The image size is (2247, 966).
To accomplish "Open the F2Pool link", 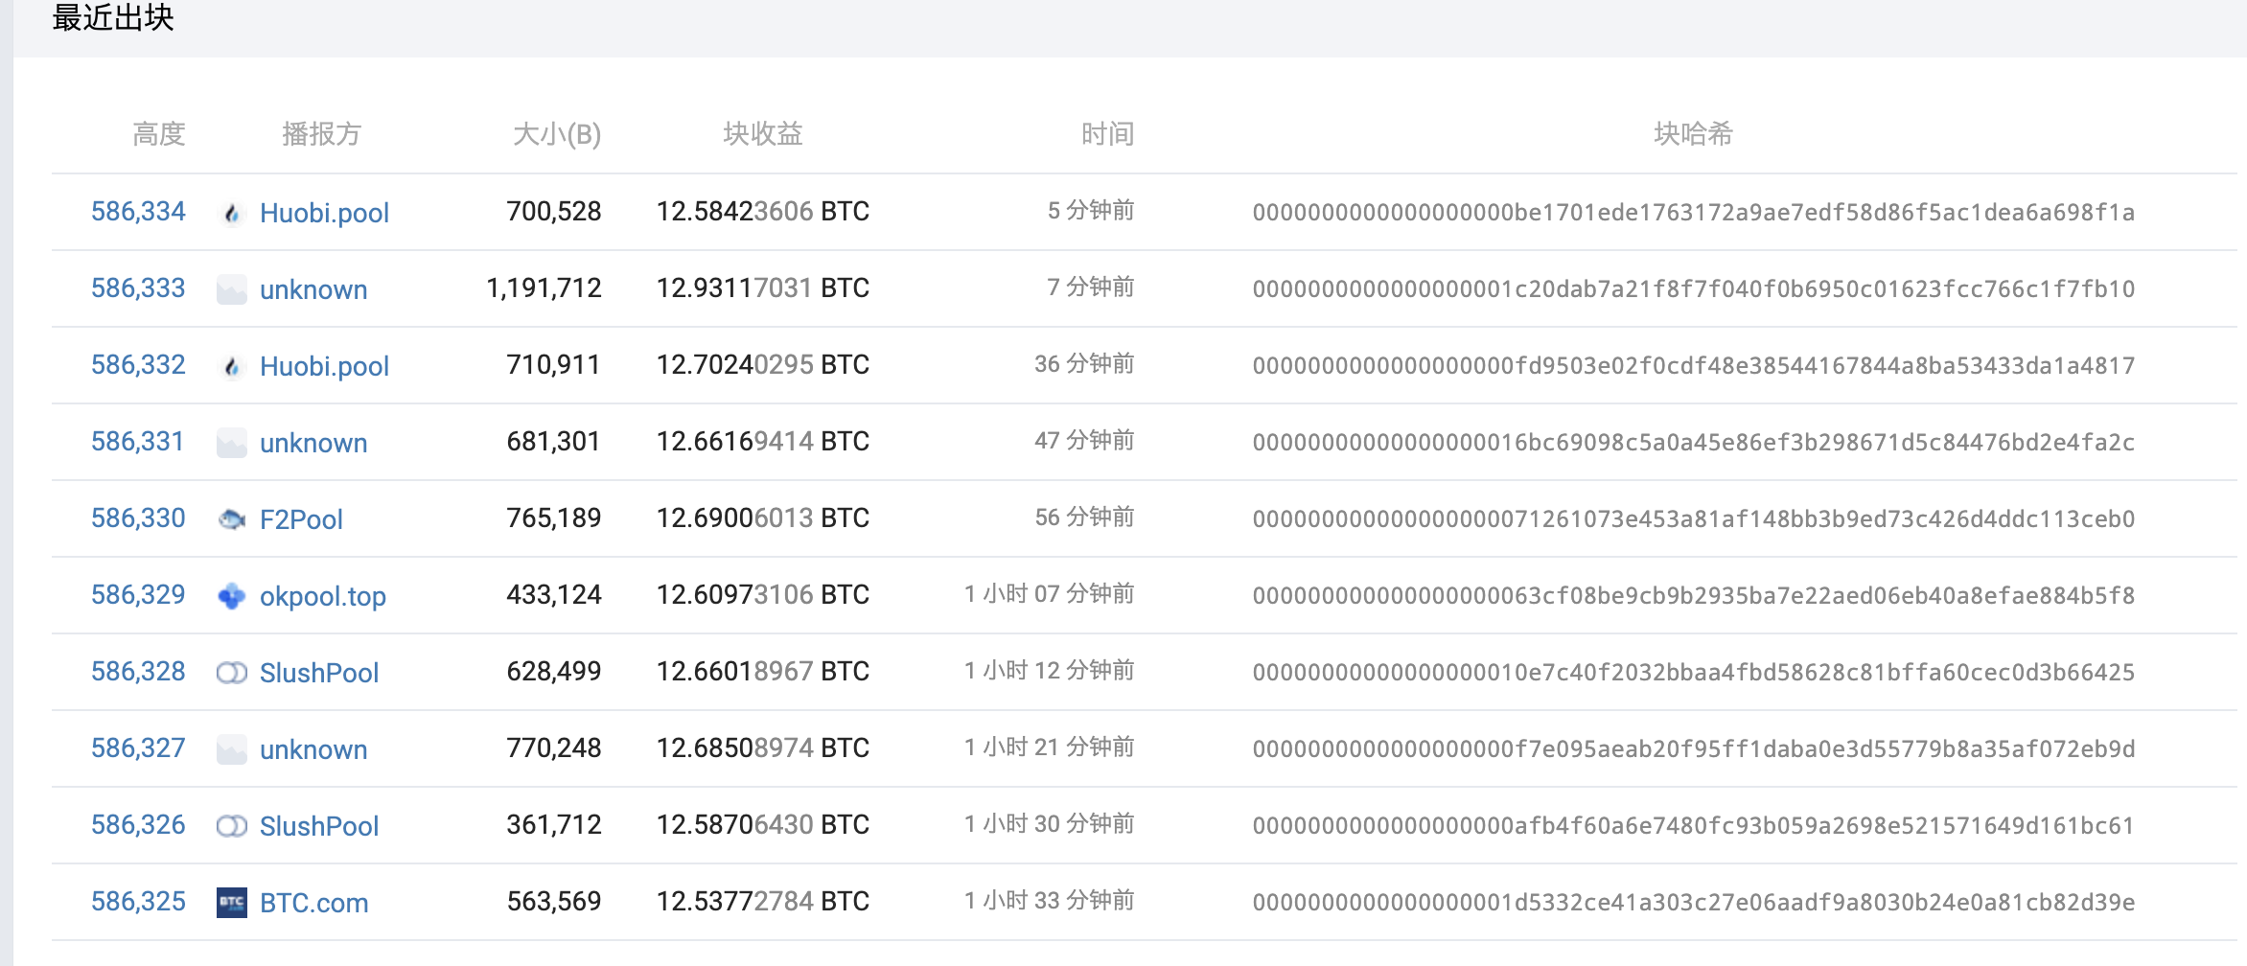I will (x=301, y=519).
